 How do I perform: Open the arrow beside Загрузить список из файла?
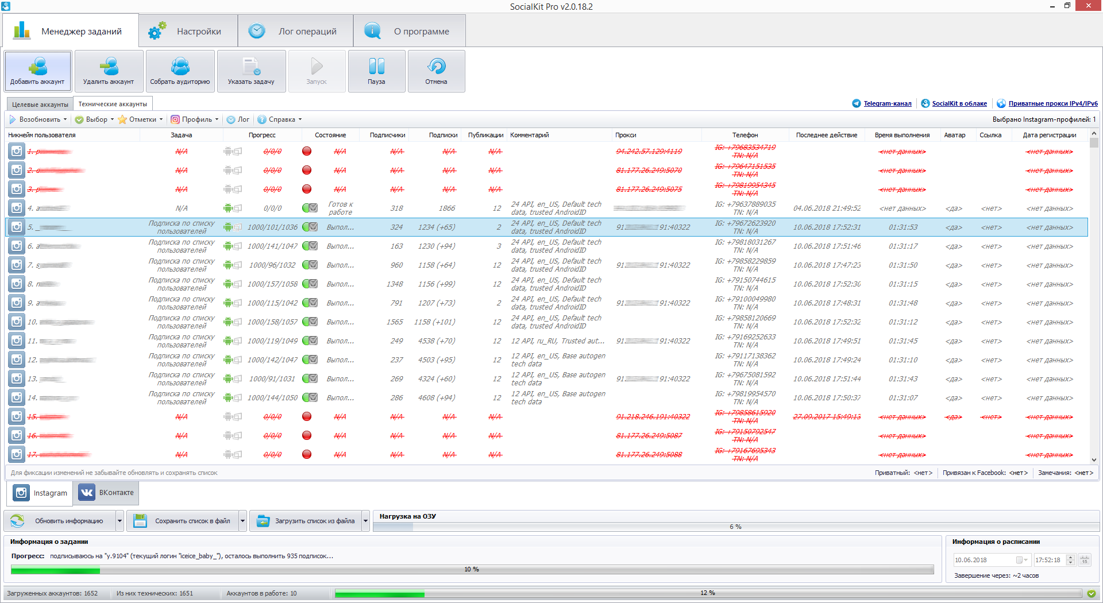tap(365, 521)
